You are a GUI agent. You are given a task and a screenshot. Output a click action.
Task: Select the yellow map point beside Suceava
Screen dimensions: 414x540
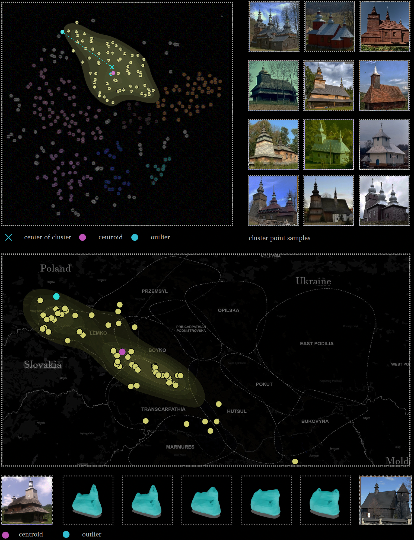coord(295,461)
